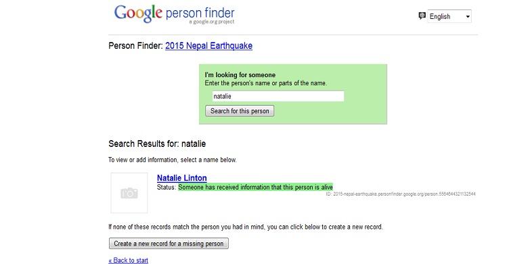Click the camera icon in photo placeholder

(x=129, y=194)
